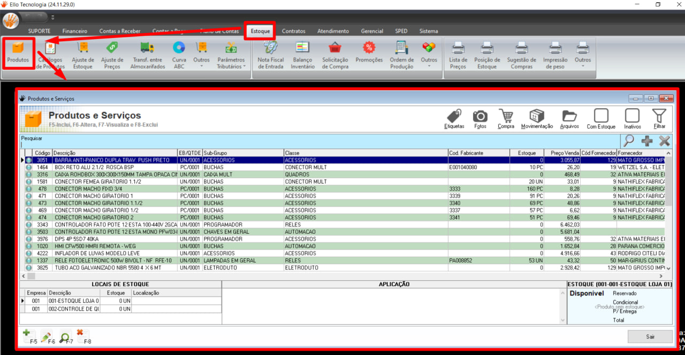This screenshot has width=685, height=355.
Task: Click the Etiquetas tag icon
Action: point(454,119)
